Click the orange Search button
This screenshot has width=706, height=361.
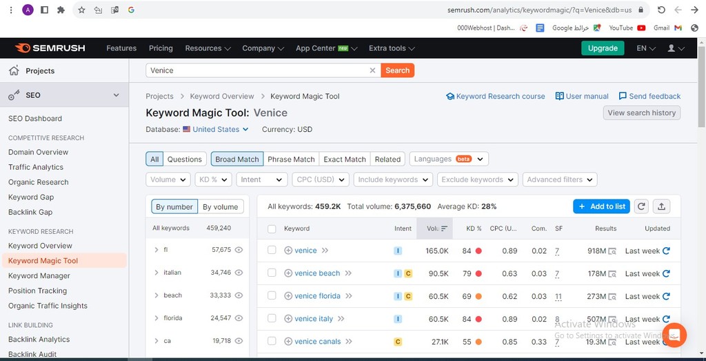click(x=398, y=70)
